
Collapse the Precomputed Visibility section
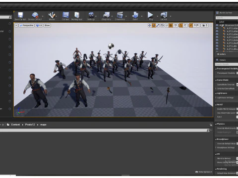coord(216,69)
